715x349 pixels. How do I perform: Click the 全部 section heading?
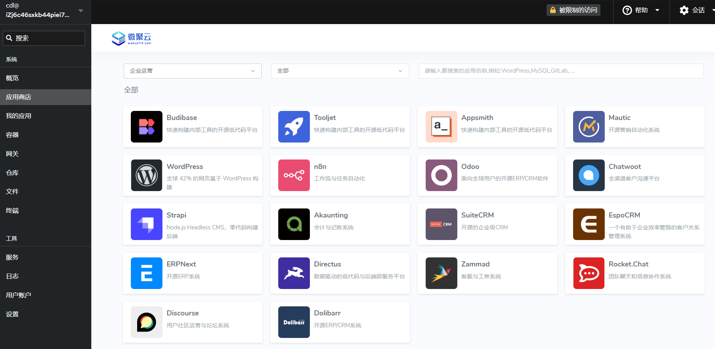131,90
